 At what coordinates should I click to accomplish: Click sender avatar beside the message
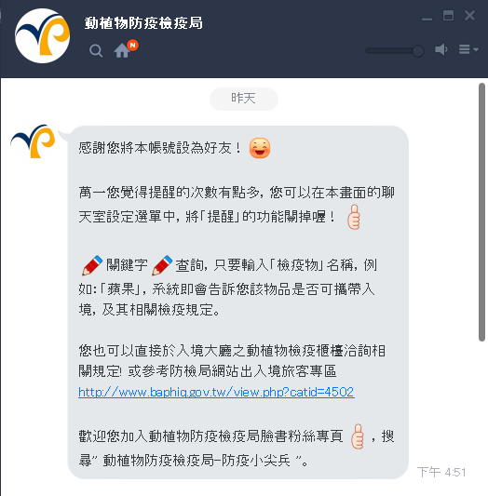pyautogui.click(x=33, y=141)
